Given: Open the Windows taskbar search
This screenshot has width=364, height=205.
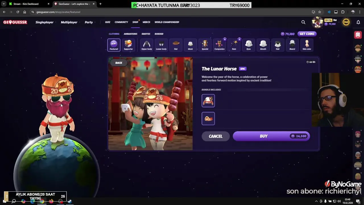Looking at the screenshot, I should pos(13,201).
